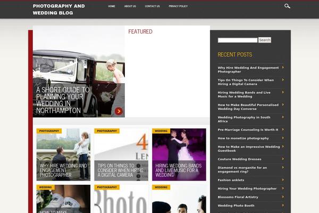The height and width of the screenshot is (213, 319).
Task: Open the engagement photographer proposal thumbnail
Action: (x=63, y=154)
